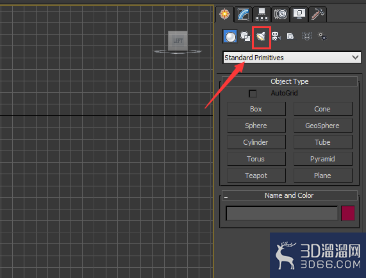The image size is (366, 278).
Task: Select the Torus object type
Action: pos(256,159)
